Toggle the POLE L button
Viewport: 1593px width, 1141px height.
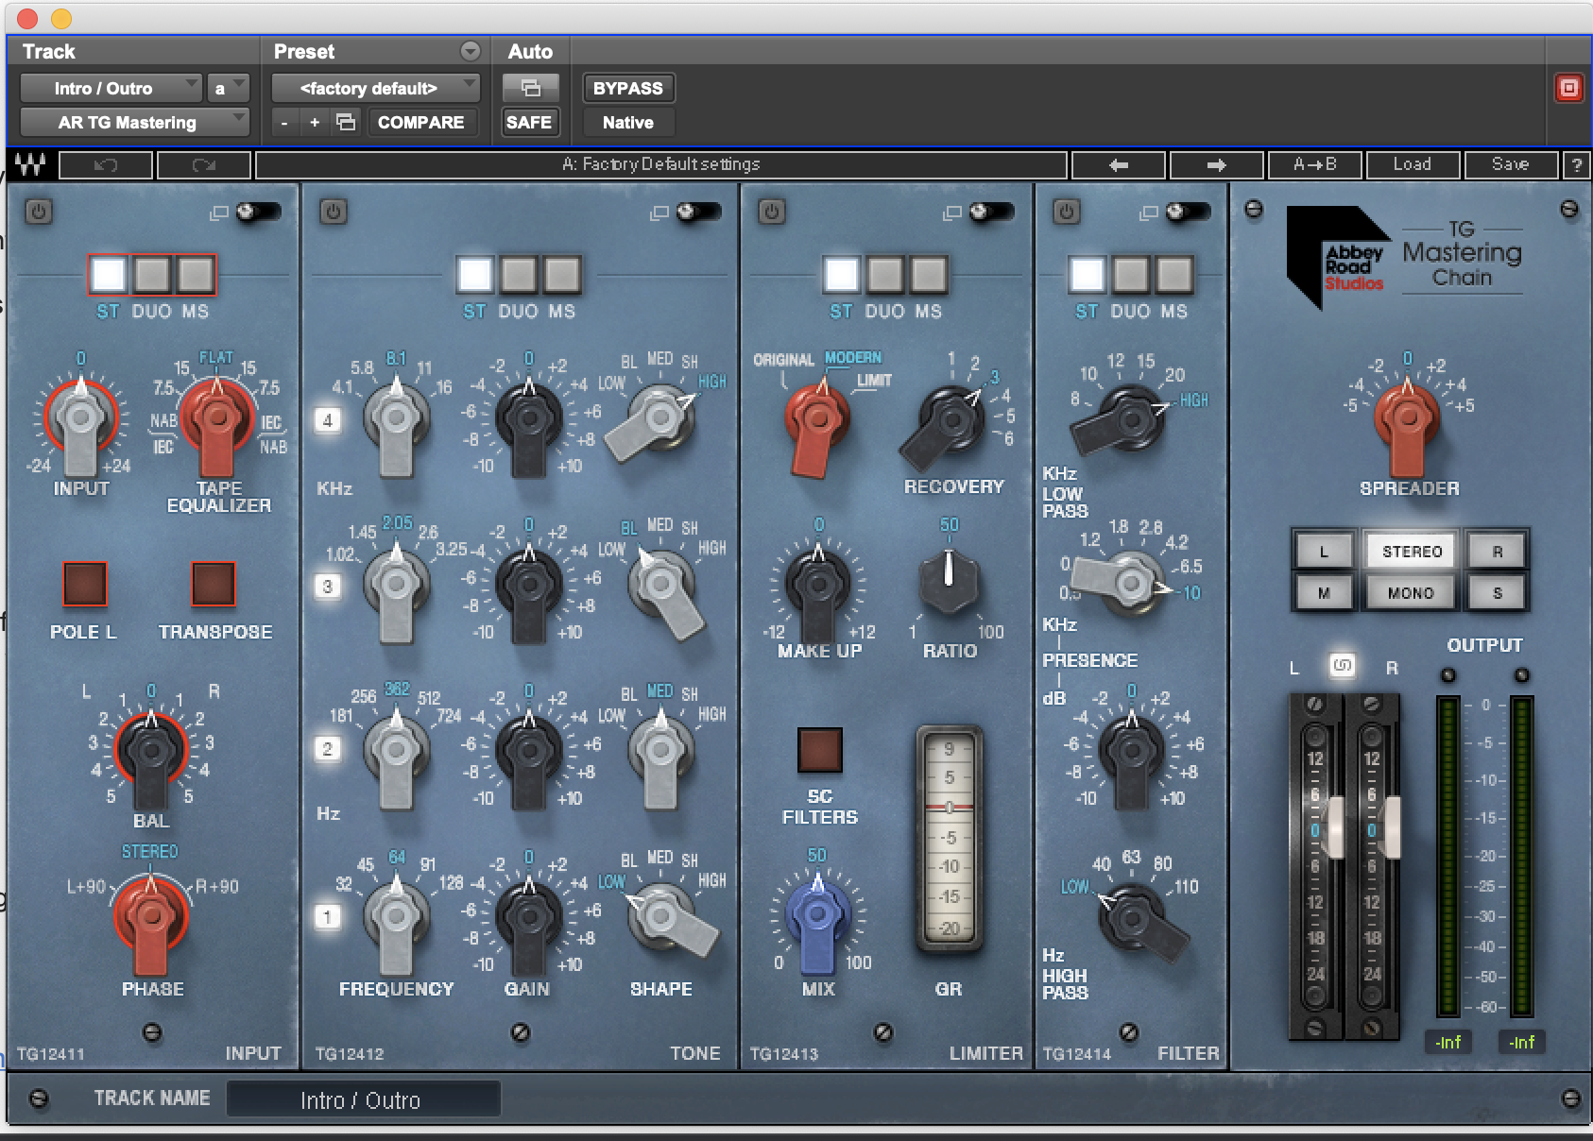pos(85,584)
